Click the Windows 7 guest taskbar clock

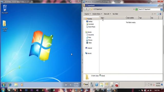pyautogui.click(x=76, y=85)
